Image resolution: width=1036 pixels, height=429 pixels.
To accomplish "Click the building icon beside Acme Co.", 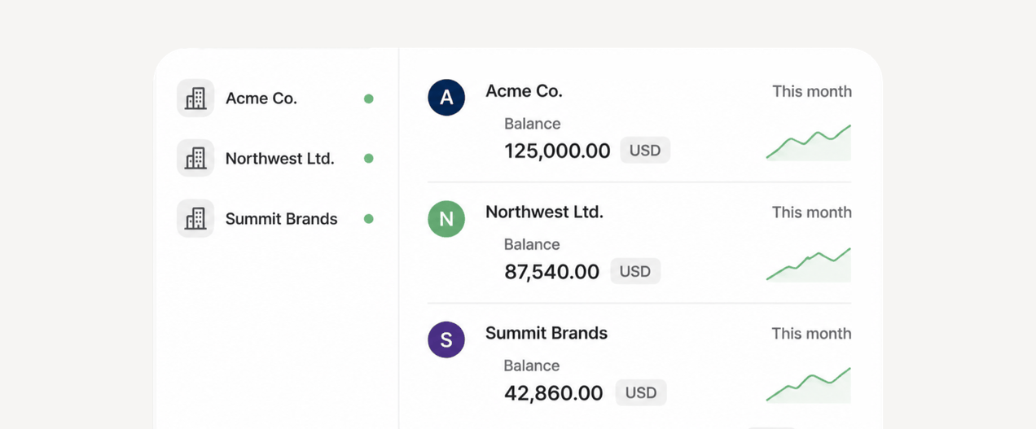I will pyautogui.click(x=195, y=98).
